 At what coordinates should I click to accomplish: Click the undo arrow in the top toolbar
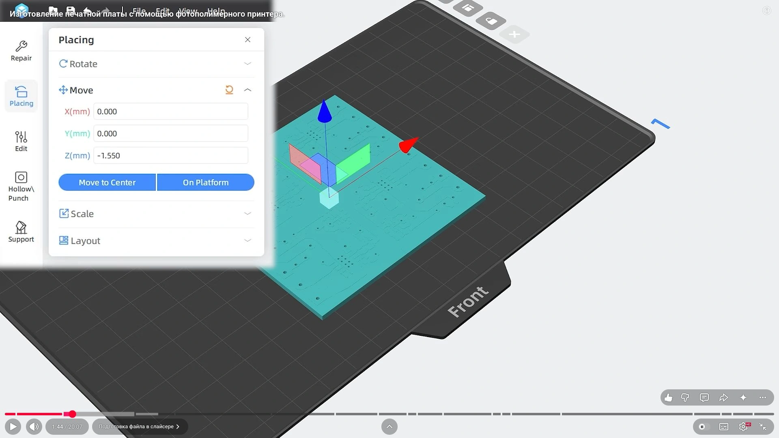(87, 10)
